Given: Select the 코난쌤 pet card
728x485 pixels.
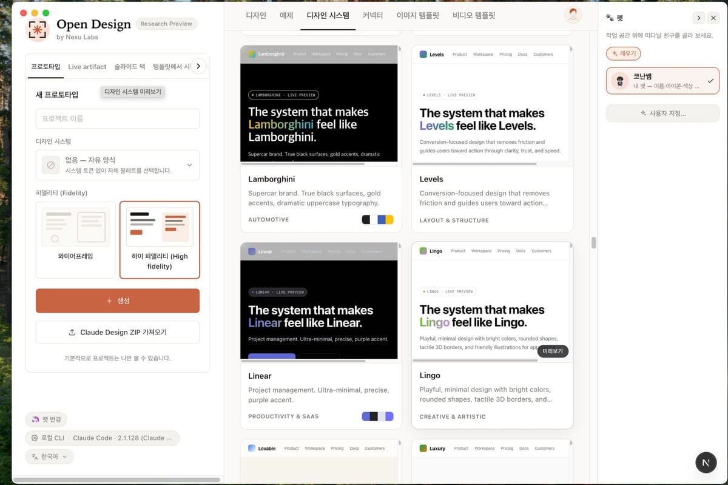Looking at the screenshot, I should (x=662, y=81).
